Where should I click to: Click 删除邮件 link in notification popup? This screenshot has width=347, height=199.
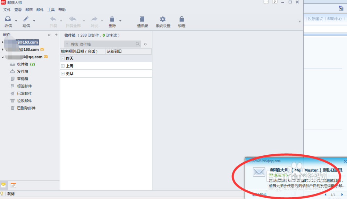pos(260,195)
